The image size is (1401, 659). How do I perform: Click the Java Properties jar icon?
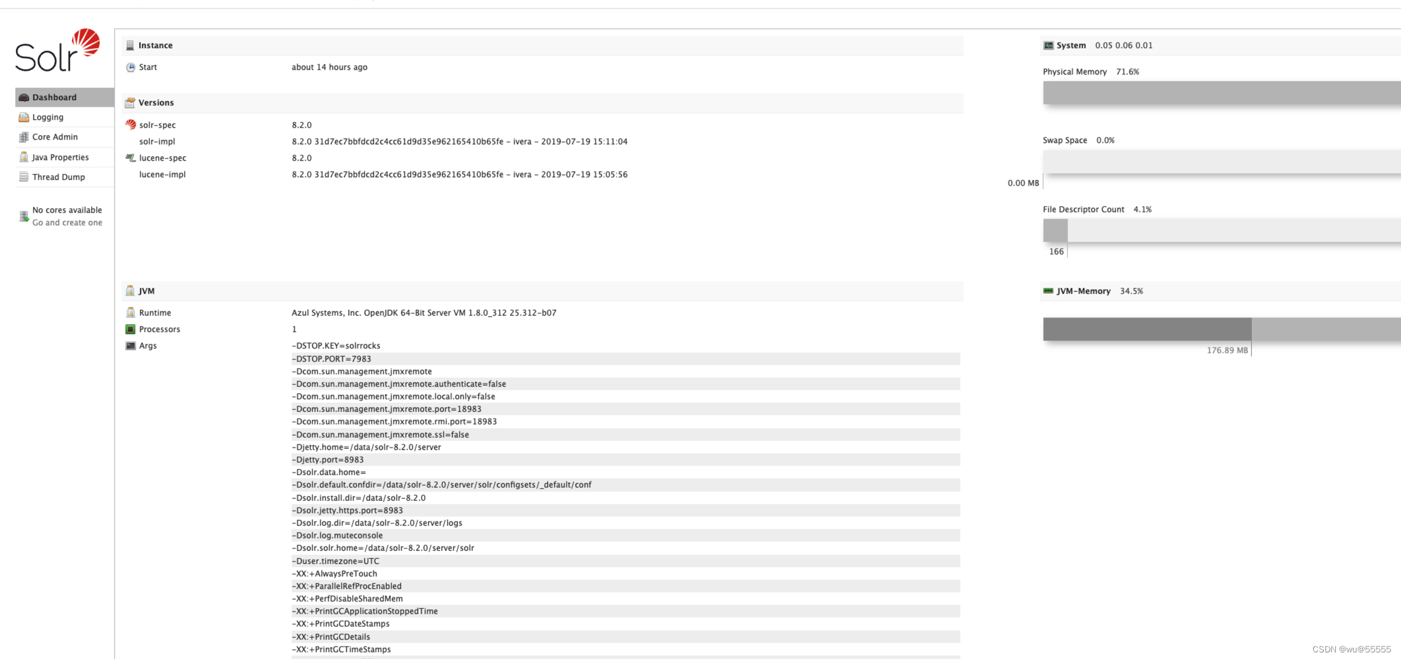point(24,157)
